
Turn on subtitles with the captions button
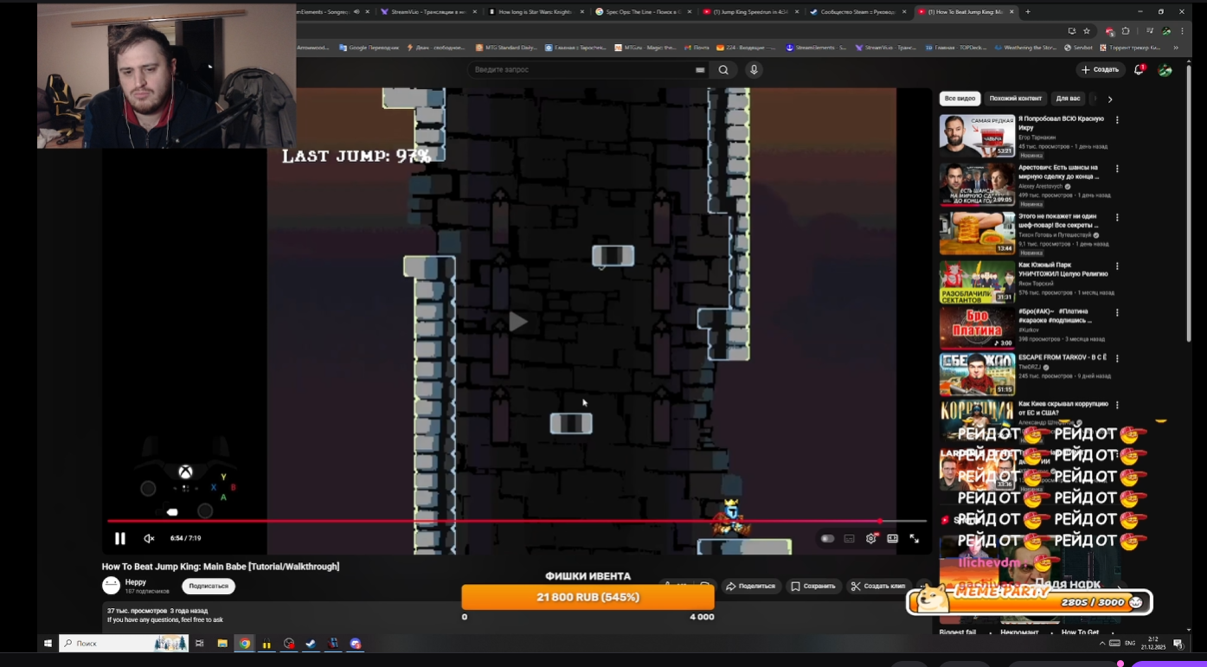[849, 538]
